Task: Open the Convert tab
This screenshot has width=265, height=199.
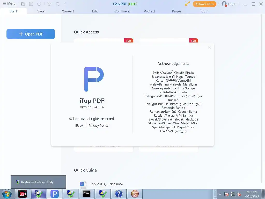Action: 68,11
